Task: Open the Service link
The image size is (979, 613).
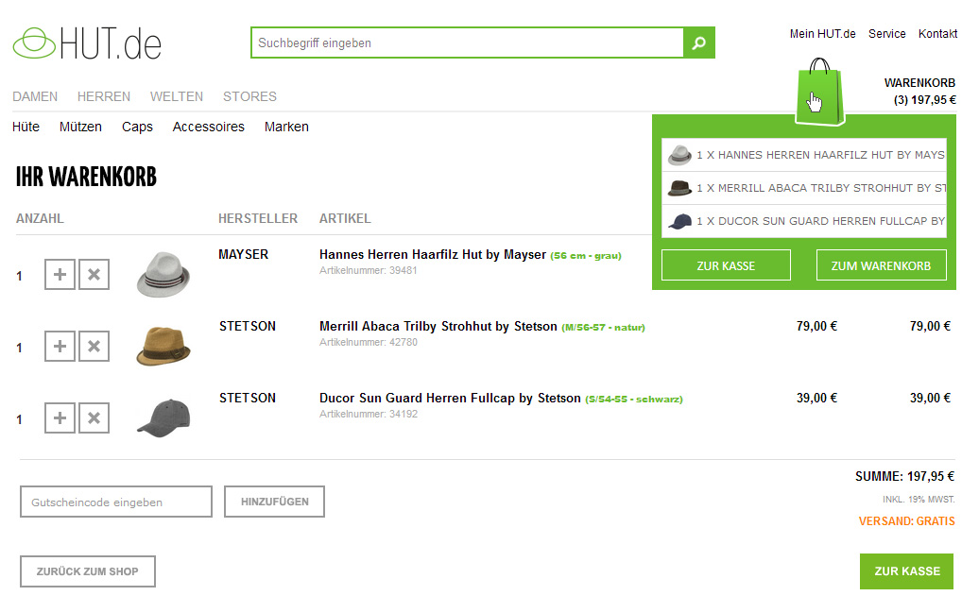Action: point(886,34)
